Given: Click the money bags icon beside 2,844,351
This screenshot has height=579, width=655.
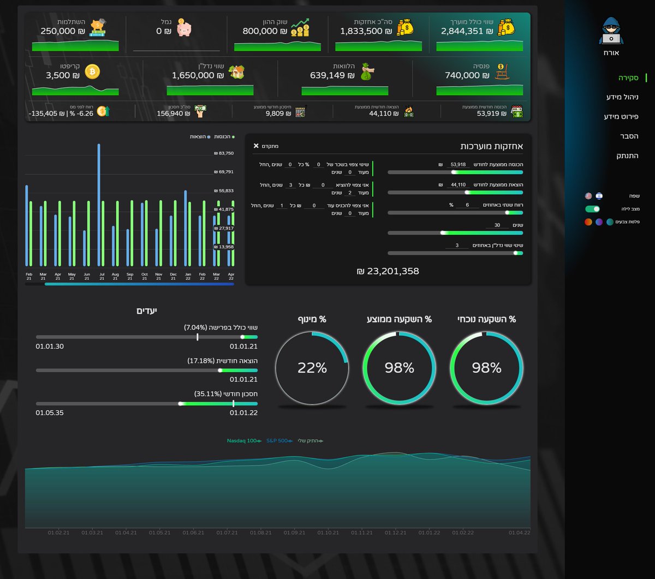Looking at the screenshot, I should [506, 27].
